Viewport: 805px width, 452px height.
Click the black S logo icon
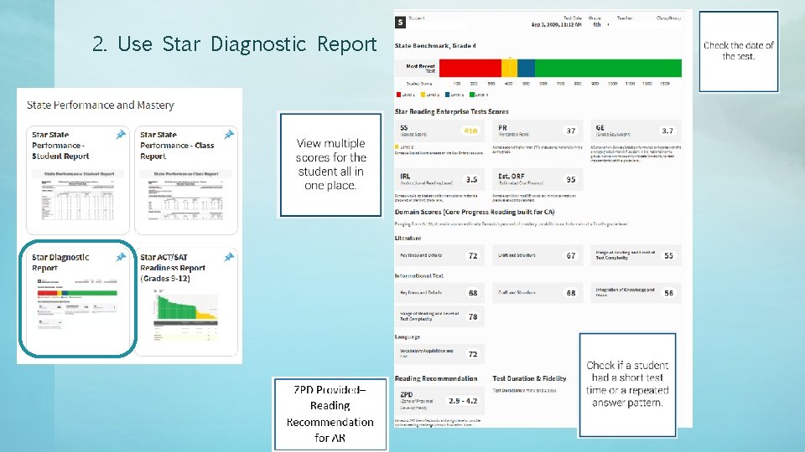click(401, 22)
